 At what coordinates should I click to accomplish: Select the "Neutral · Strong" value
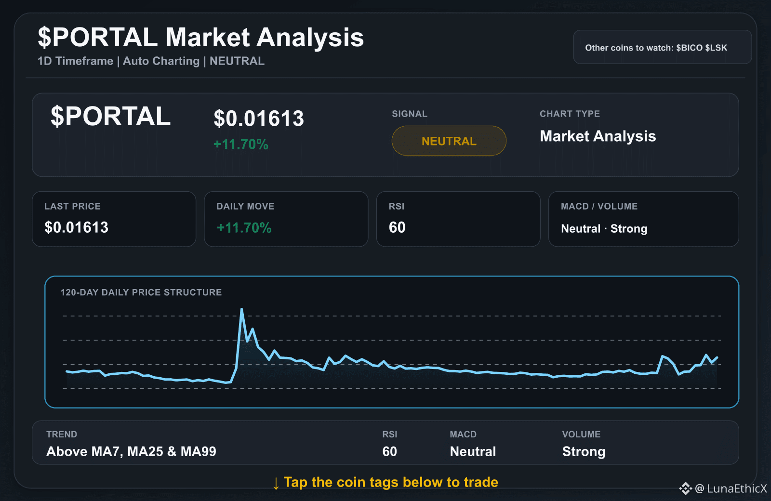(x=604, y=228)
